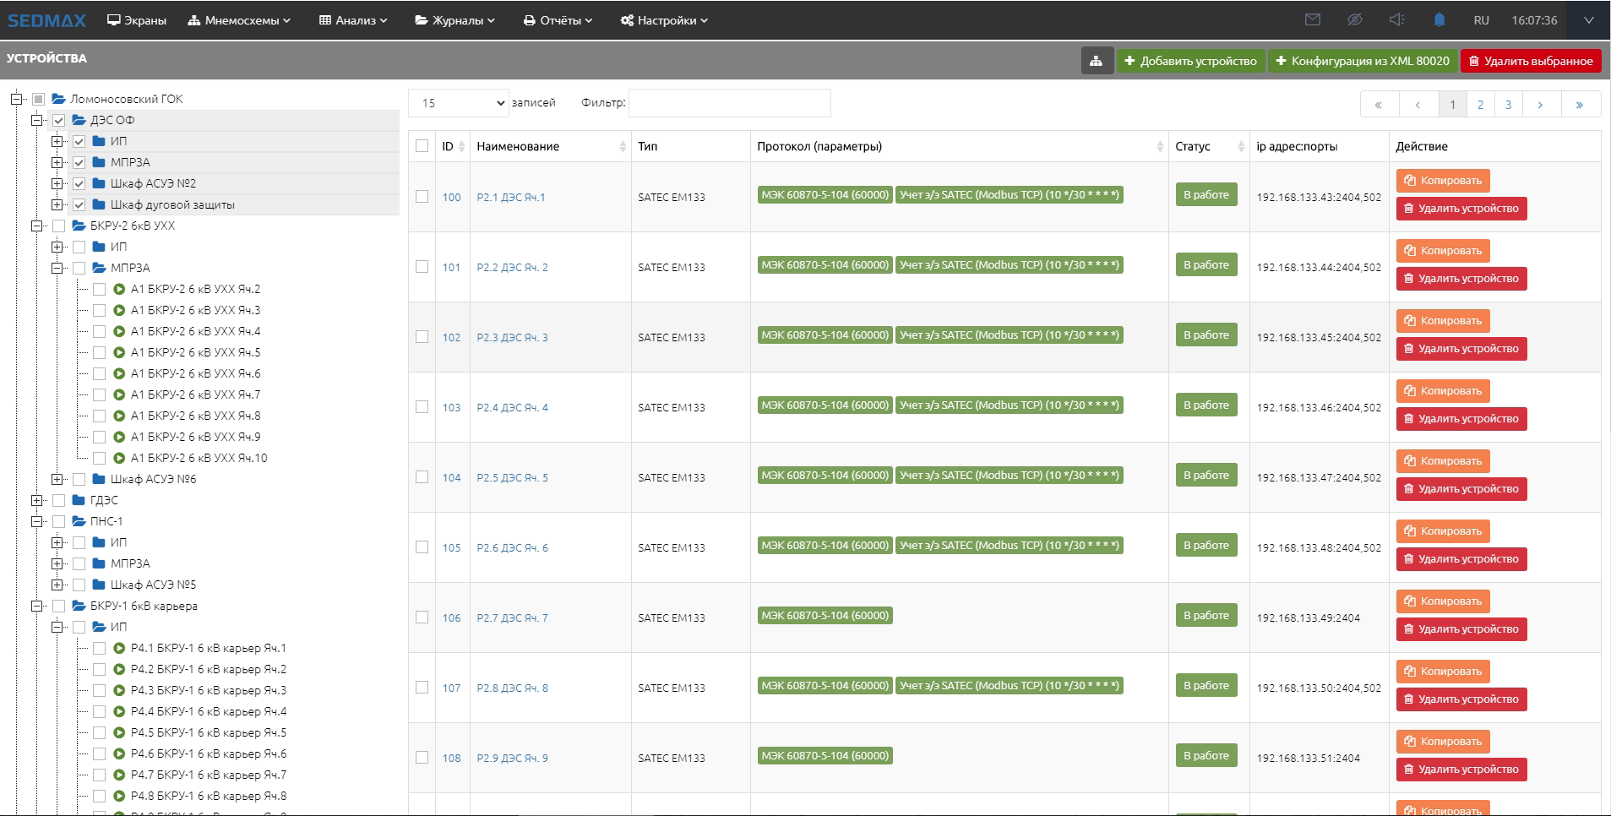The image size is (1611, 816).
Task: Click the device tree hierarchy icon button
Action: pyautogui.click(x=1096, y=61)
